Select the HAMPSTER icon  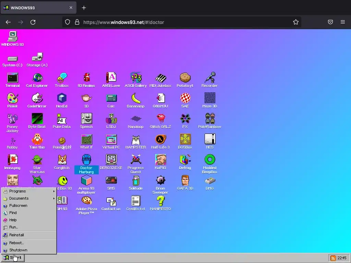pos(136,142)
